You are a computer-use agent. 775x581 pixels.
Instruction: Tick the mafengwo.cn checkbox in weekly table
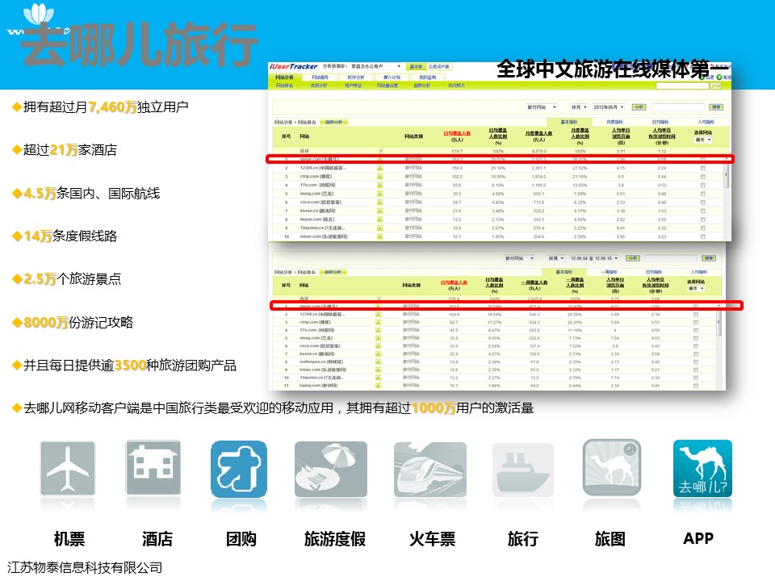[x=695, y=362]
